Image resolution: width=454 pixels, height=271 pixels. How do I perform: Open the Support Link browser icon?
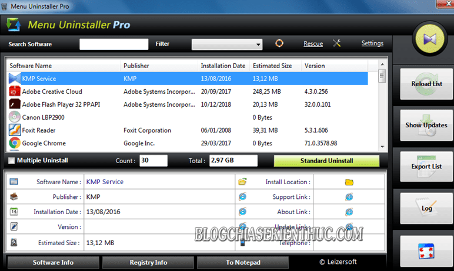coord(349,197)
